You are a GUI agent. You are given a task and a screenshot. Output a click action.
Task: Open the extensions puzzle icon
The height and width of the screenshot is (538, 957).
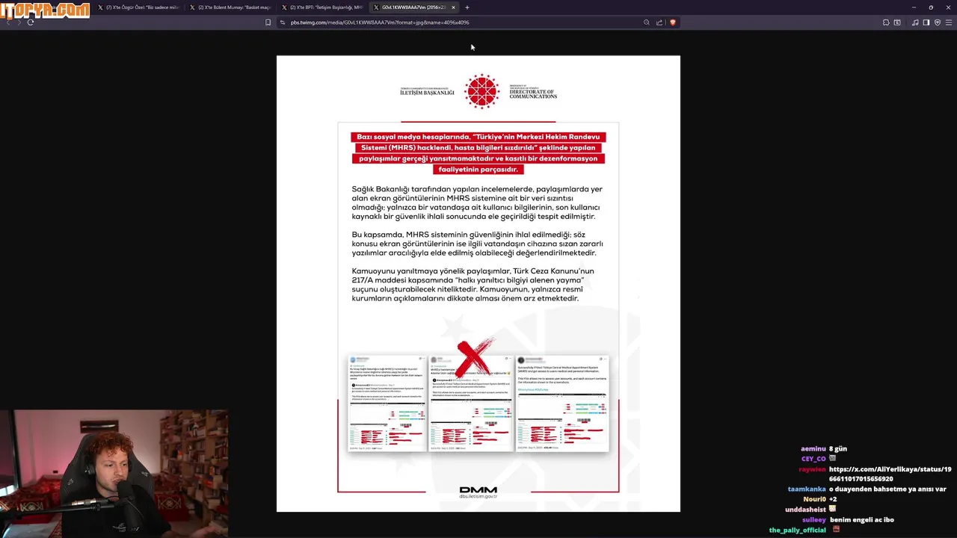(886, 22)
